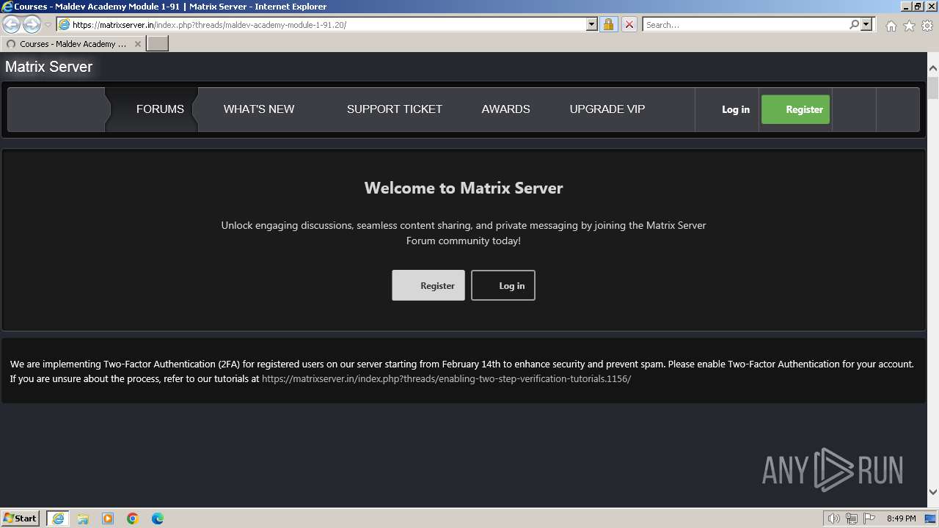
Task: Open the SUPPORT TICKET page
Action: click(395, 109)
